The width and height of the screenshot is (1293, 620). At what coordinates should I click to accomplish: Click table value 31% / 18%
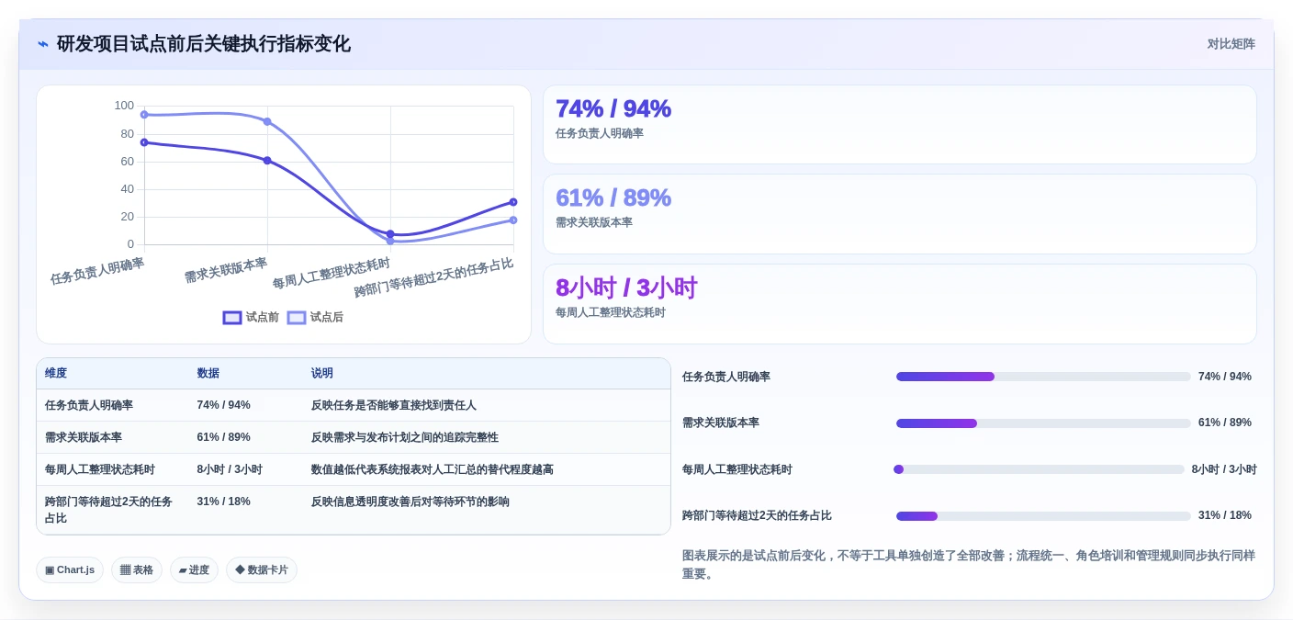click(x=223, y=502)
